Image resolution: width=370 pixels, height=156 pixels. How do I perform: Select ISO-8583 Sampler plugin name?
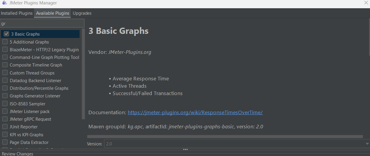[28, 104]
